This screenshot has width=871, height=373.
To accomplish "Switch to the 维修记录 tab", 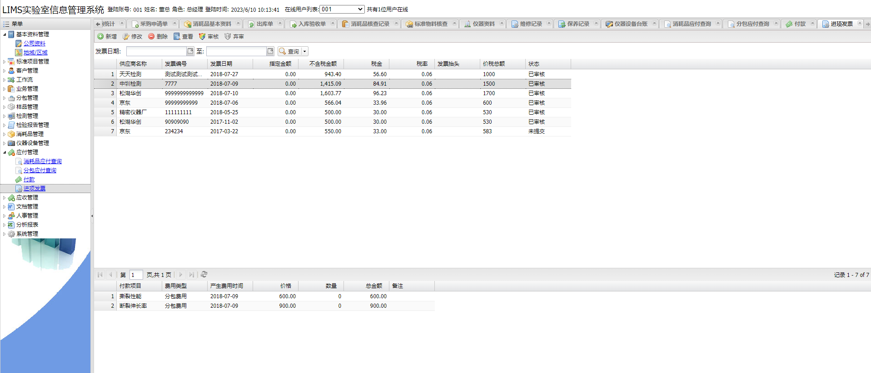I will 531,24.
